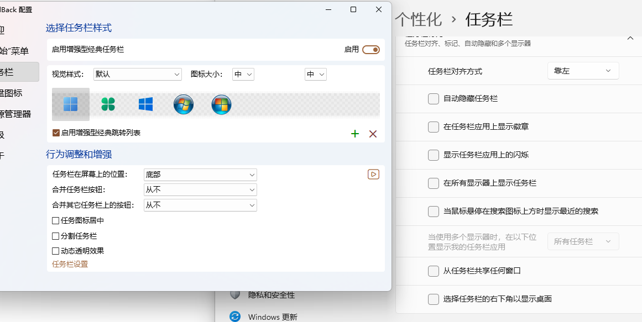Open the 任务栏对齐方式 dropdown showing 靠左
Screen dimensions: 642x322
click(583, 71)
